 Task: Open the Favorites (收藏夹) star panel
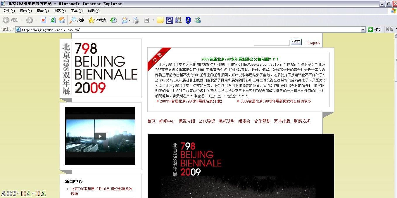[x=97, y=20]
